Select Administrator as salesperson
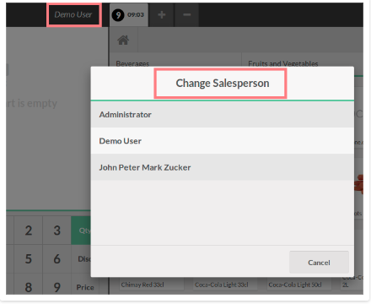Image resolution: width=371 pixels, height=304 pixels. tap(222, 115)
